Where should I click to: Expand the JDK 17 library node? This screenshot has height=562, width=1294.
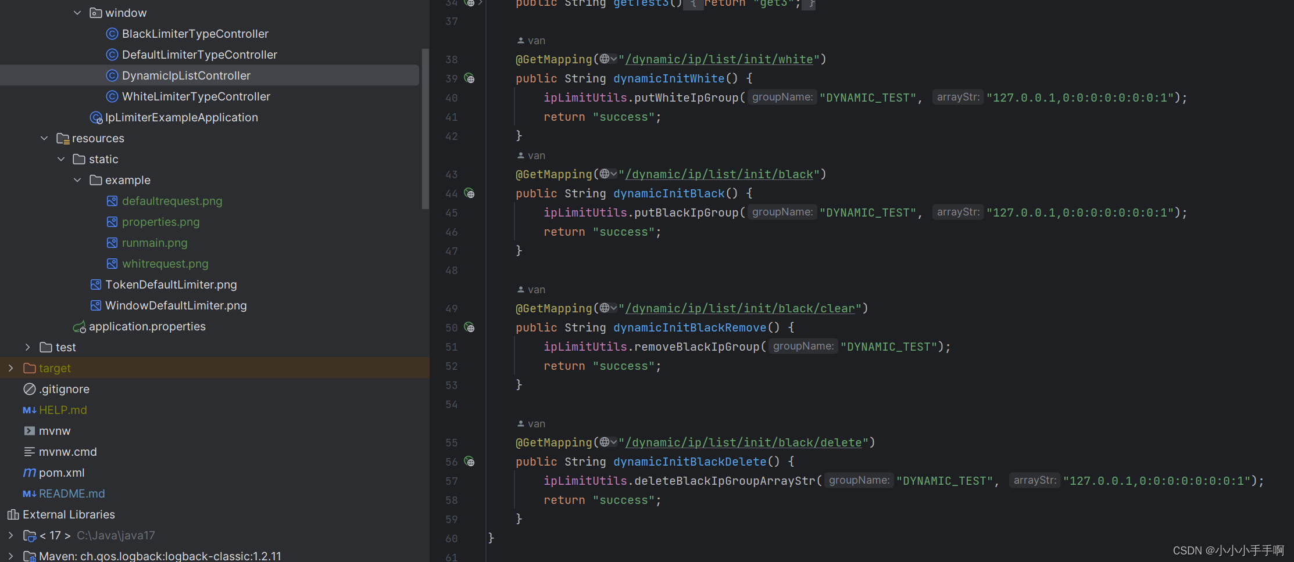click(x=10, y=535)
